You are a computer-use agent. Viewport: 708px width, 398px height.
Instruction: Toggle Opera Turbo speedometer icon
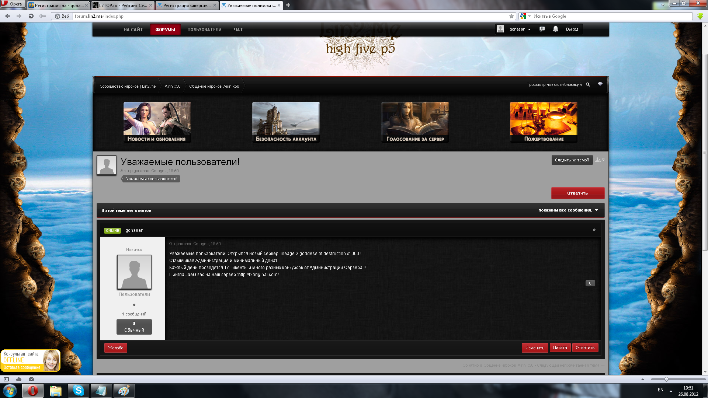[31, 379]
